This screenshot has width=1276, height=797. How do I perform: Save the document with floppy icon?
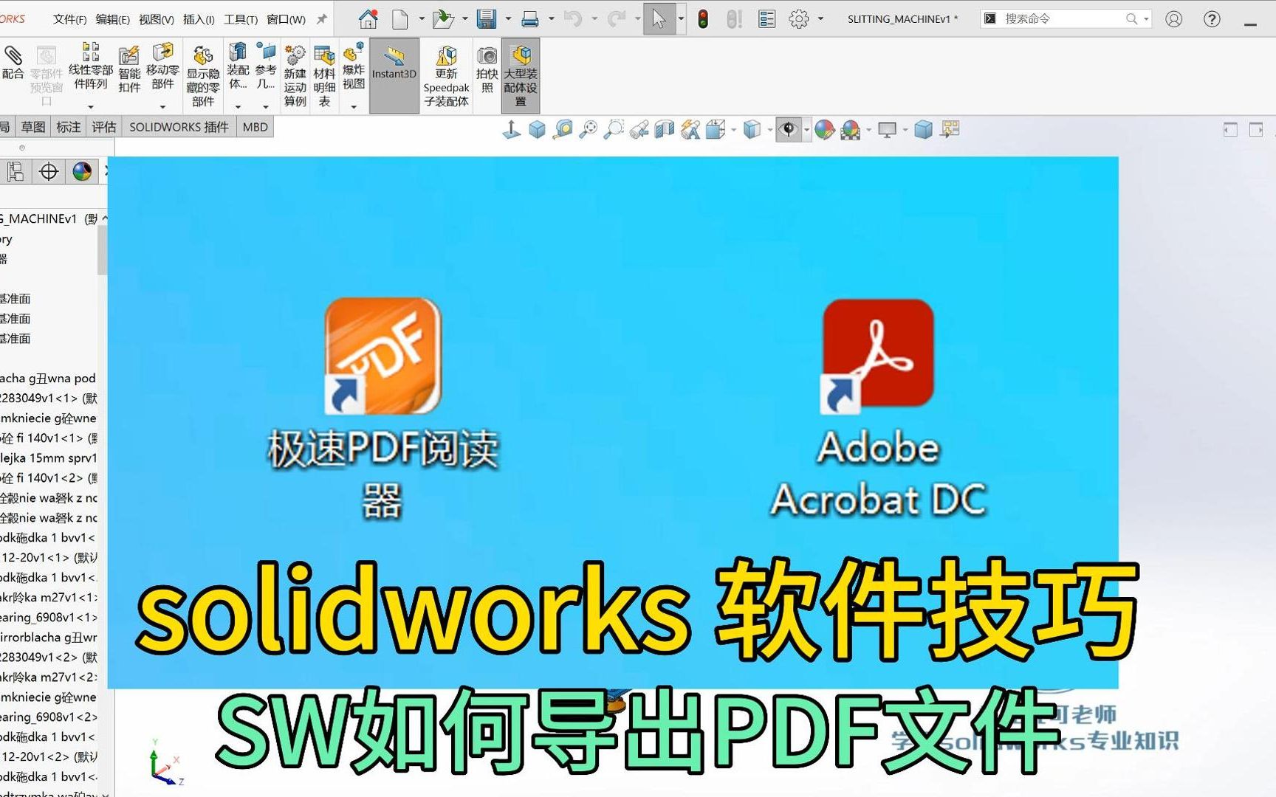click(487, 18)
